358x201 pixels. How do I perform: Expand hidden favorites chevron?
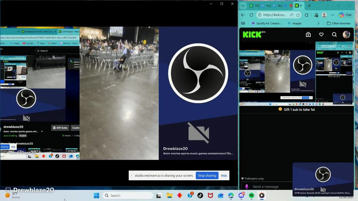coord(318,23)
